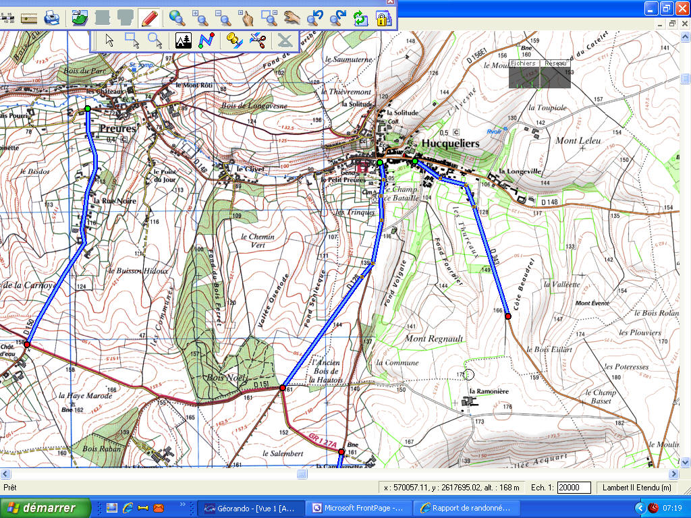
Task: Expand hidden system tray icons arrow
Action: 640,509
